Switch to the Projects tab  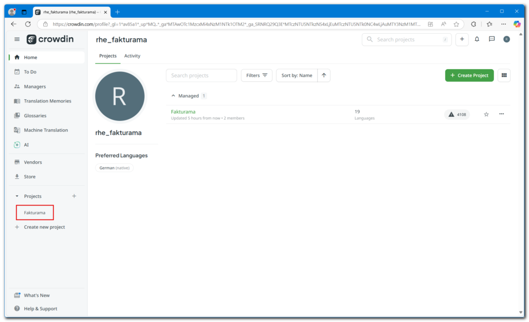tap(107, 56)
